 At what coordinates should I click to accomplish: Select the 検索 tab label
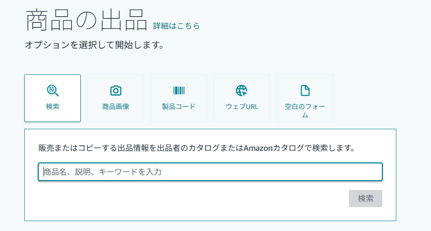53,107
